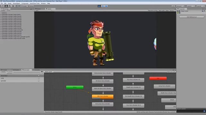Viewport: 206px width, 115px height.
Task: Click the Add Behaviour button
Action: (x=192, y=17)
